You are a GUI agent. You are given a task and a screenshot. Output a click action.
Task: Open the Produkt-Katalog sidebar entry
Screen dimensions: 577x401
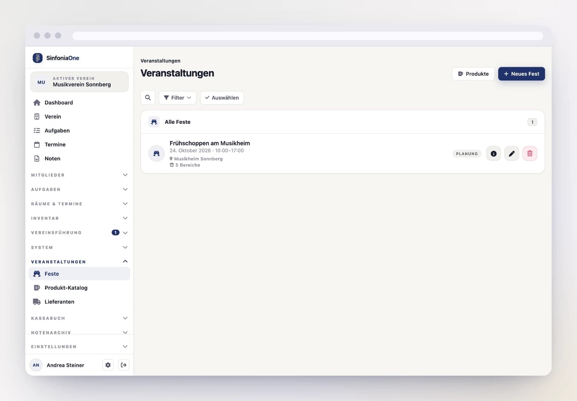click(x=79, y=288)
